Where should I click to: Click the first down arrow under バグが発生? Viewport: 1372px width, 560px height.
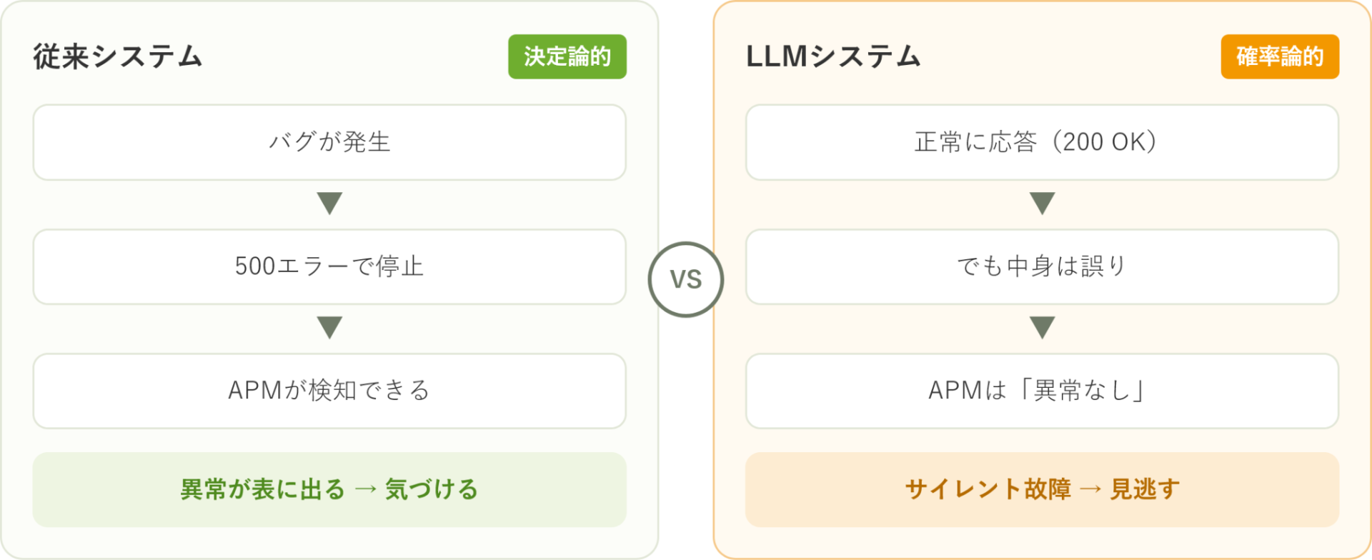(x=329, y=204)
